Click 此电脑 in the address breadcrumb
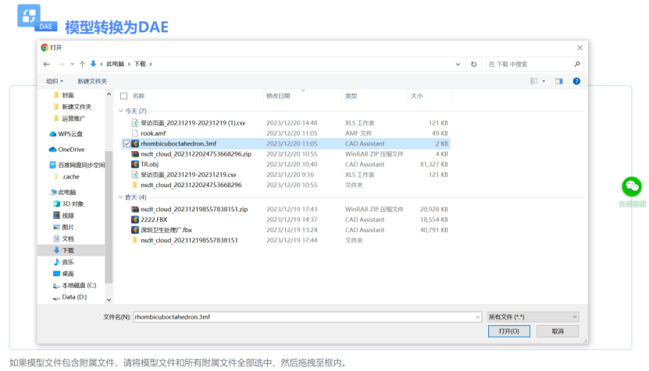Image resolution: width=649 pixels, height=371 pixels. tap(115, 64)
